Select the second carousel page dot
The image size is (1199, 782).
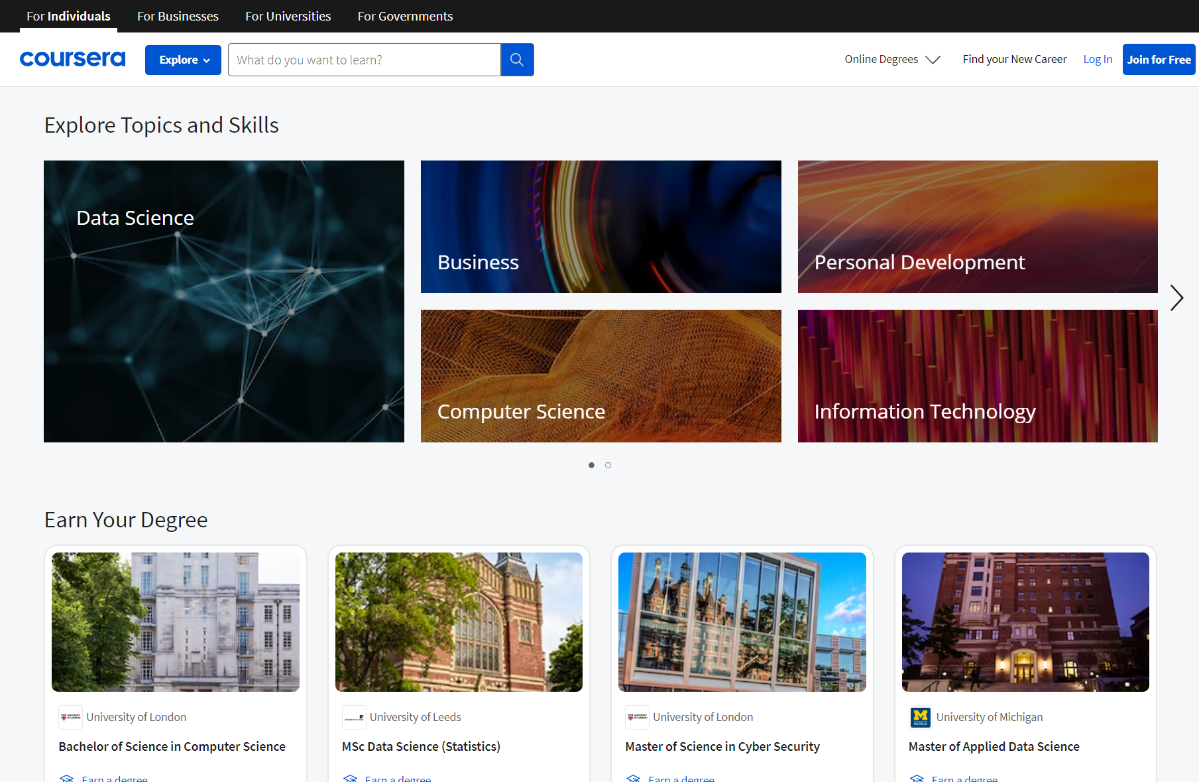coord(608,465)
